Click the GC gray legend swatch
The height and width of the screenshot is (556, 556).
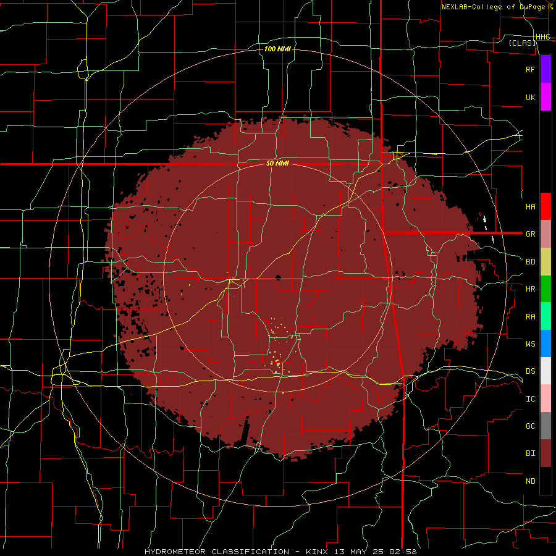click(545, 426)
